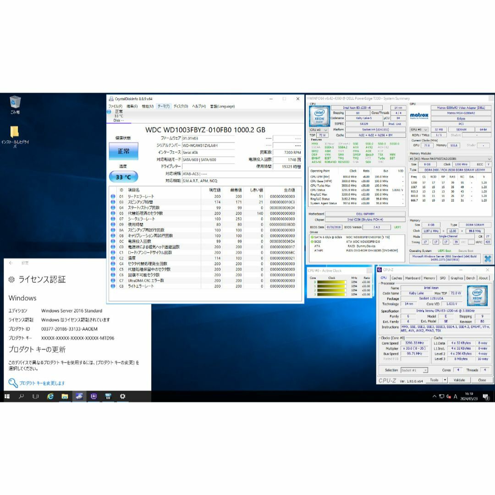Switch to the Memory tab in CPU-Z
This screenshot has width=495, height=495.
429,278
